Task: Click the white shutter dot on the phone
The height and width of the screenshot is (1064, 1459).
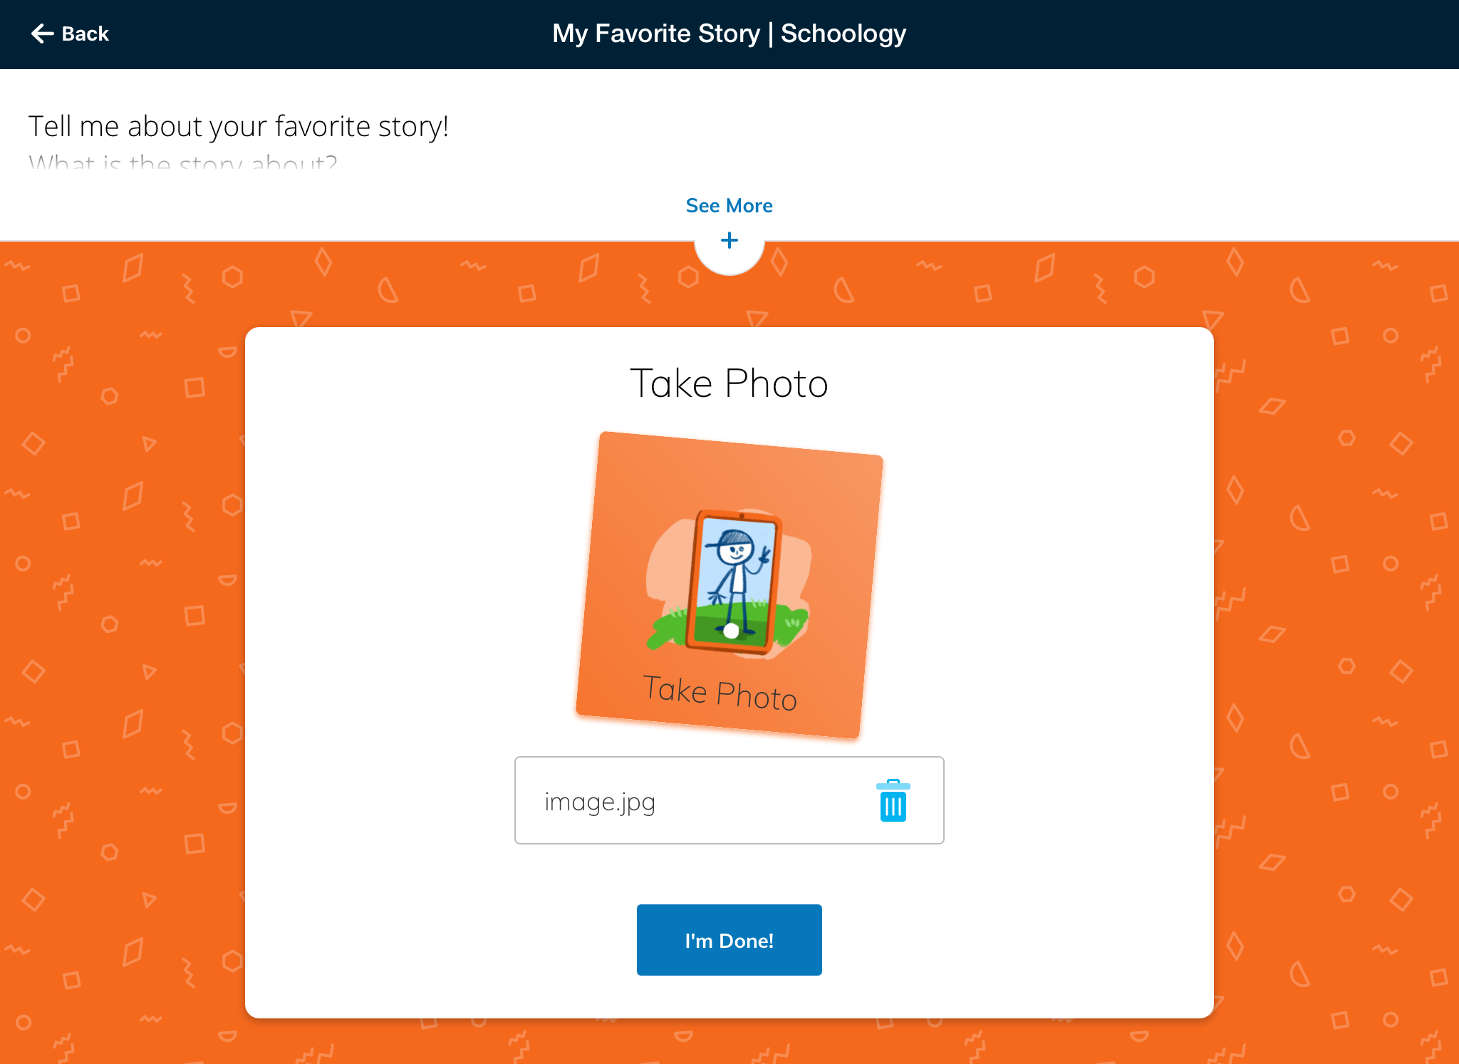Action: 731,631
